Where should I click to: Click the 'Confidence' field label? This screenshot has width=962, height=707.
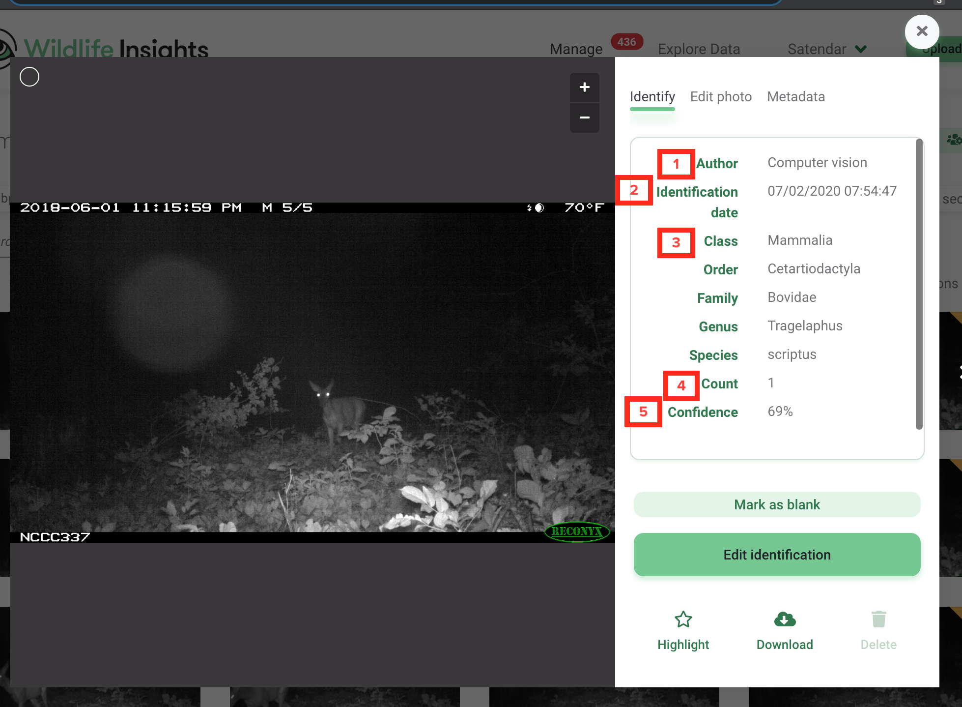click(703, 412)
